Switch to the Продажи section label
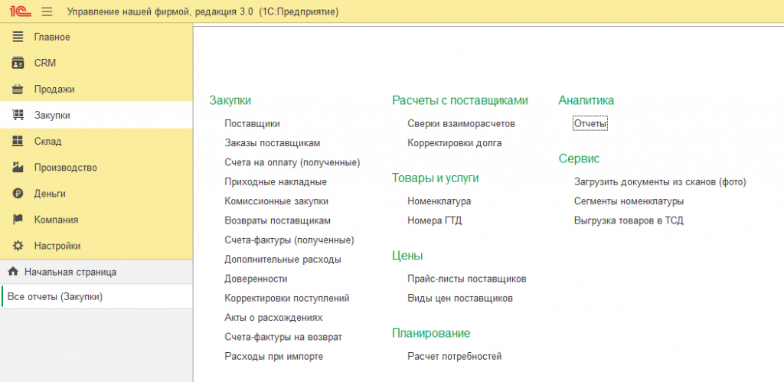 pyautogui.click(x=54, y=90)
